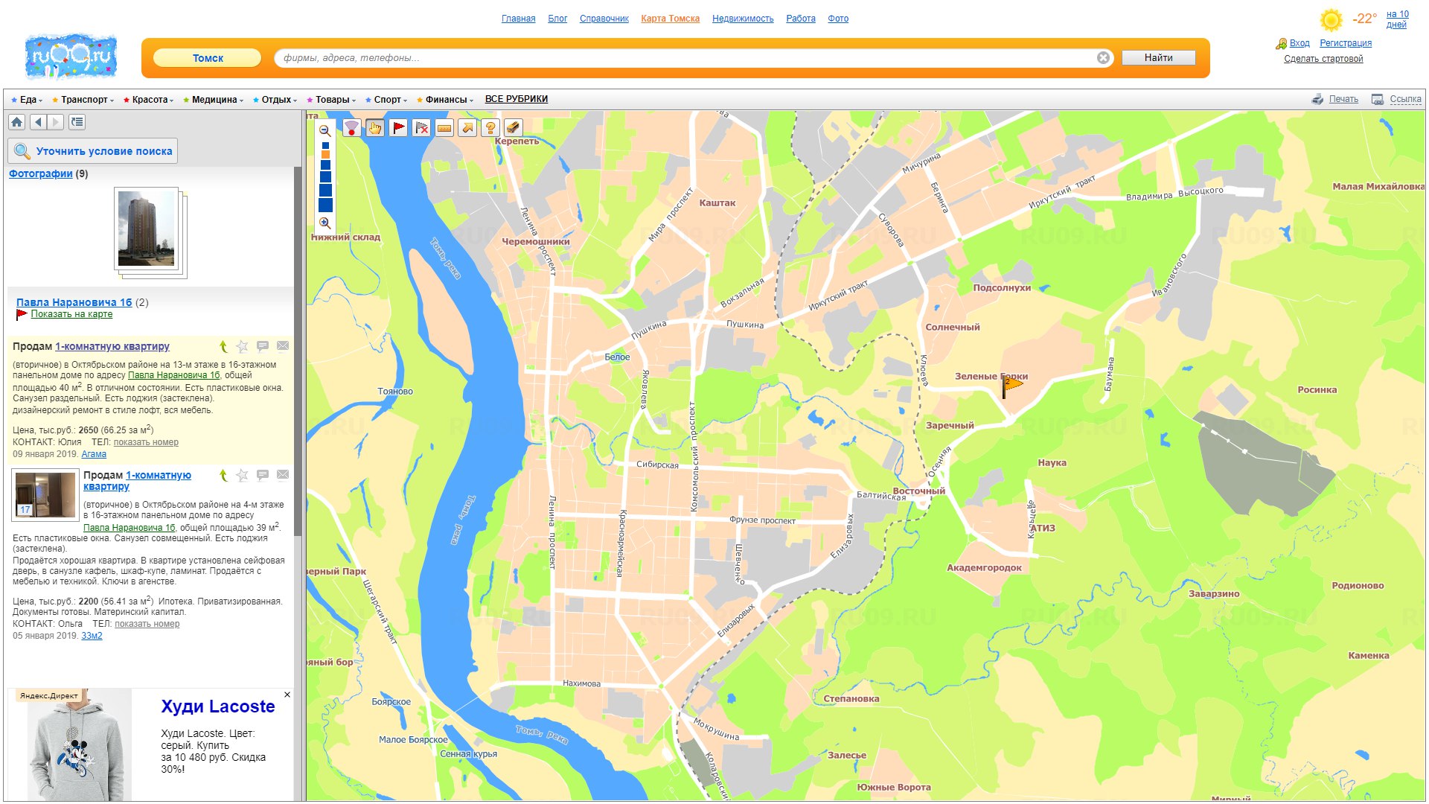The image size is (1429, 804).
Task: Open the Агама agency link
Action: tap(94, 454)
